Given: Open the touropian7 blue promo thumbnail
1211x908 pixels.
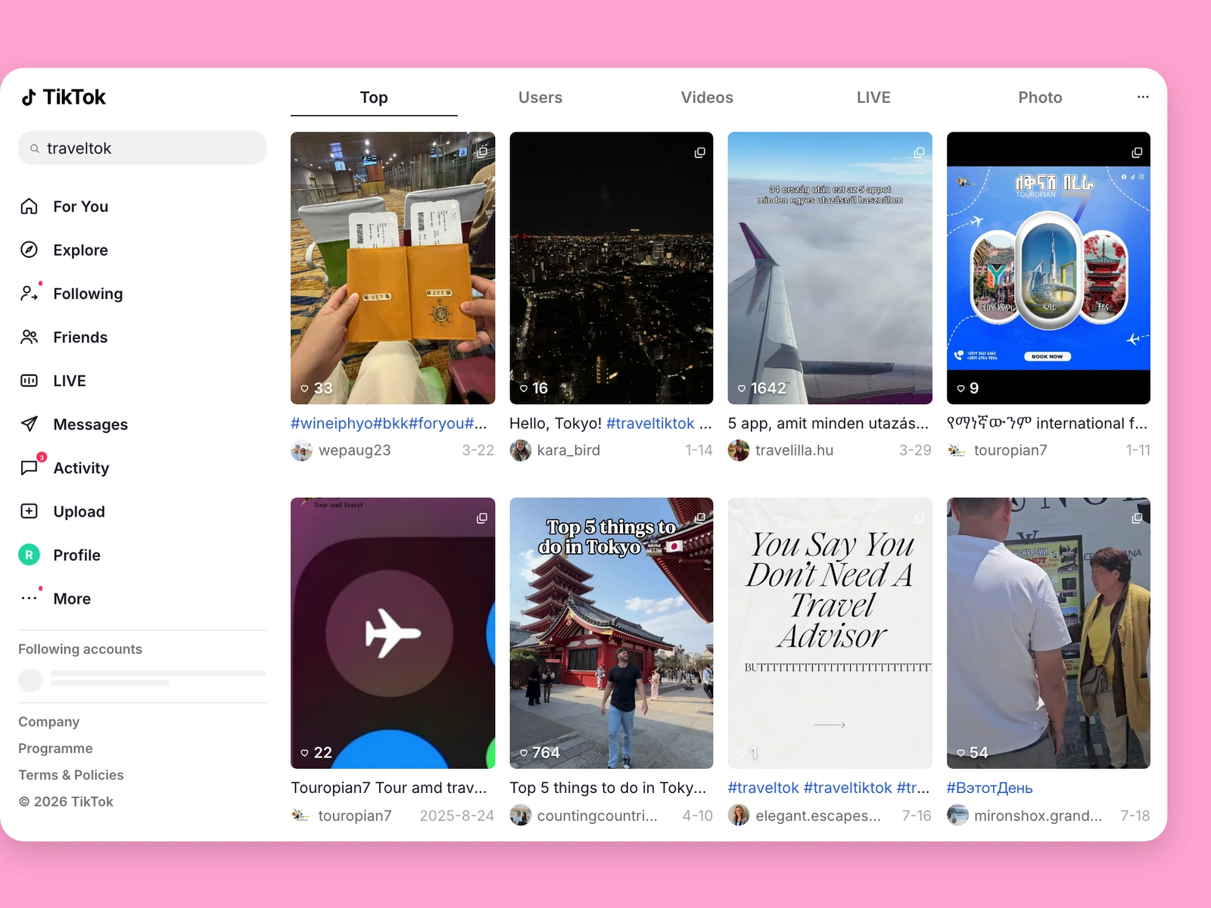Looking at the screenshot, I should coord(1048,268).
